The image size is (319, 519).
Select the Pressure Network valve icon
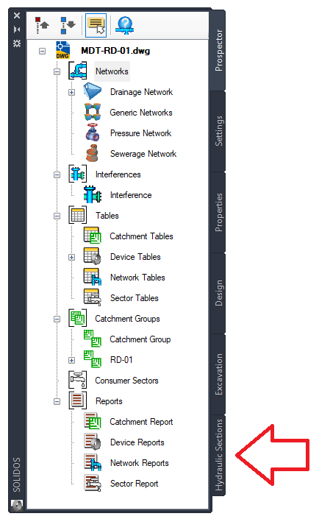pyautogui.click(x=93, y=133)
